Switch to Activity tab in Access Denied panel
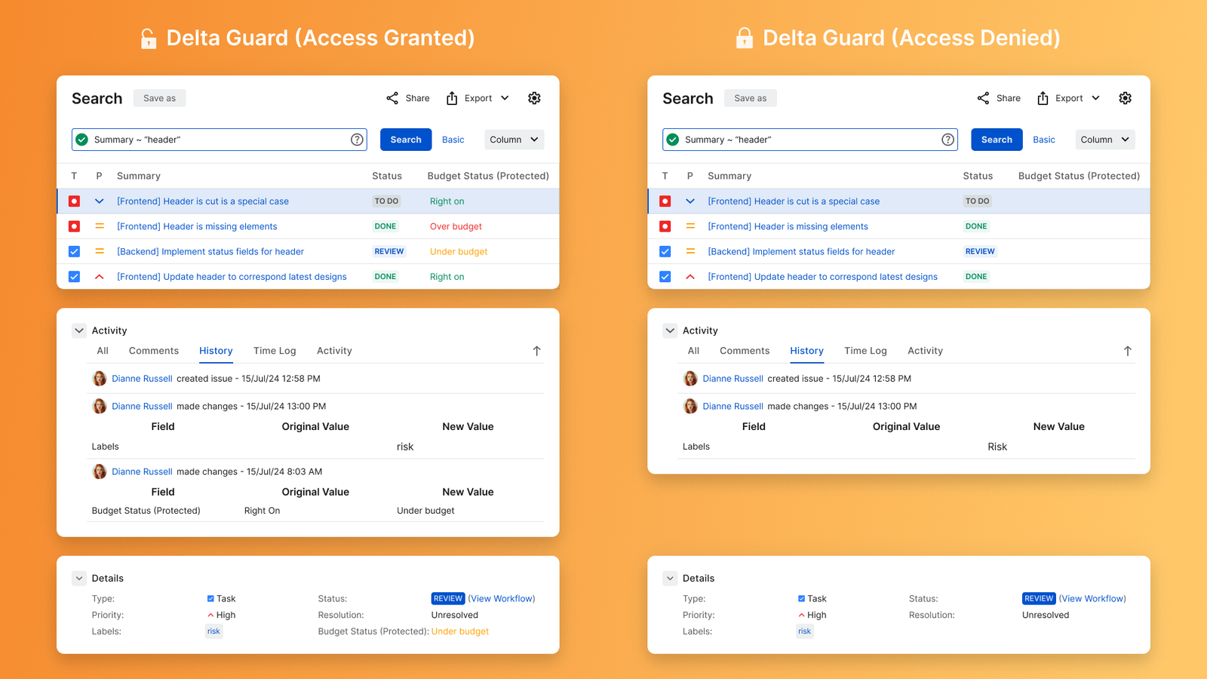Screen dimensions: 1207x679 tap(925, 351)
